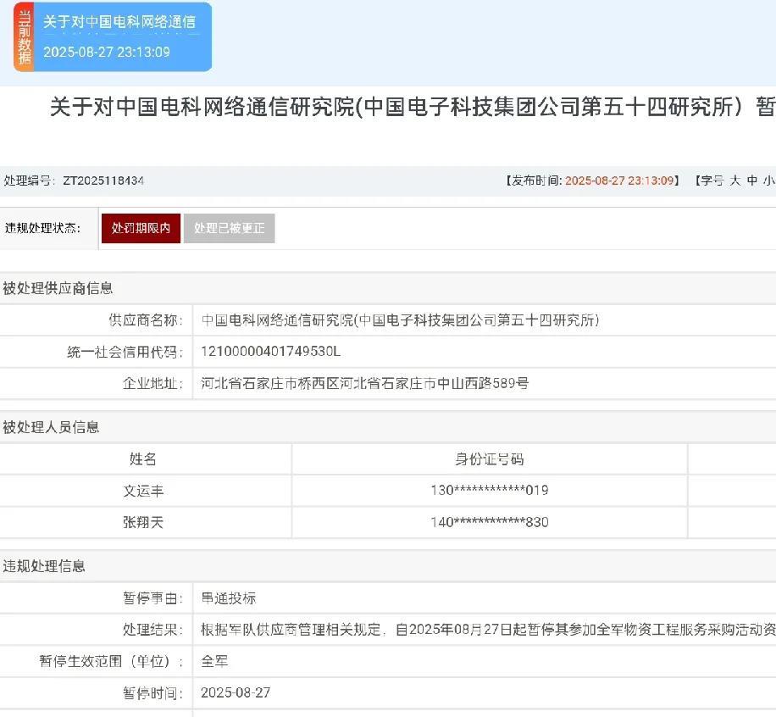Screen dimensions: 776x717
Task: Click the 供应商名称 label
Action: coord(146,320)
